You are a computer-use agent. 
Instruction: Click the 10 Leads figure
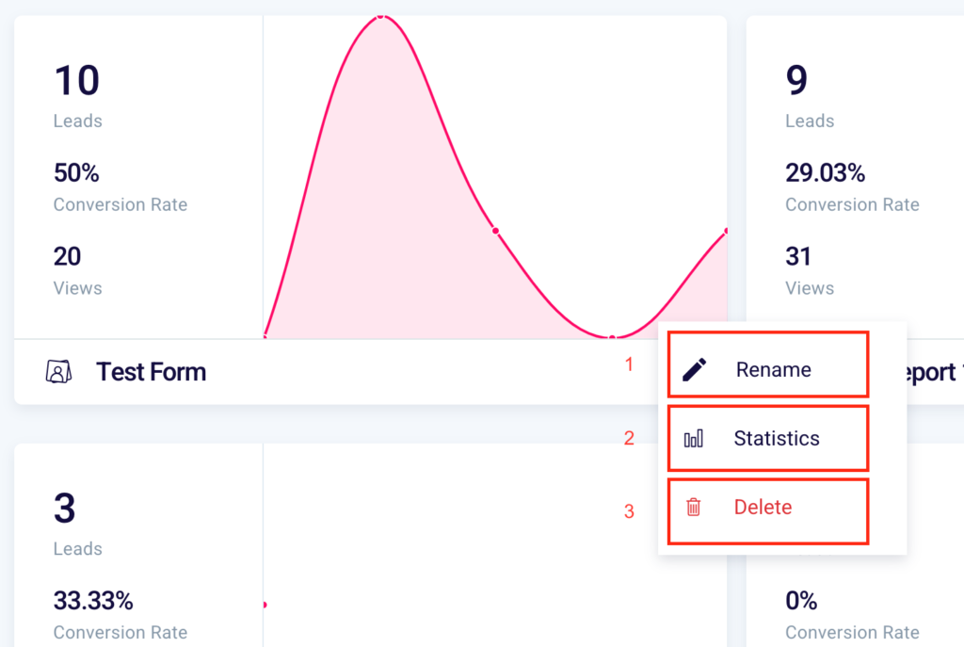tap(76, 81)
